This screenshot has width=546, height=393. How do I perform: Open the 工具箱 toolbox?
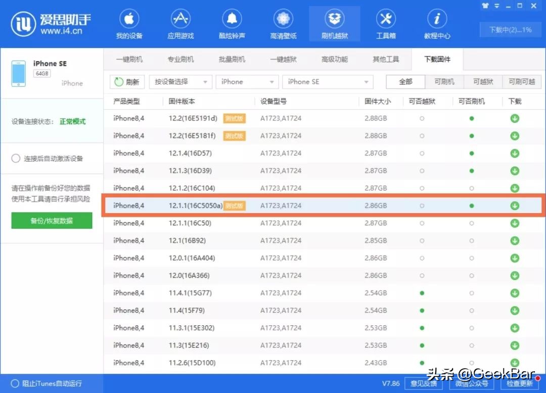coord(385,23)
